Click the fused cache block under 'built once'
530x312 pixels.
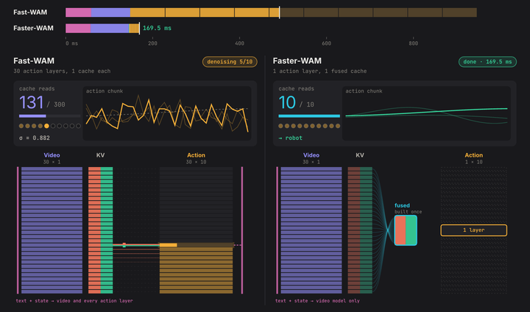[406, 230]
